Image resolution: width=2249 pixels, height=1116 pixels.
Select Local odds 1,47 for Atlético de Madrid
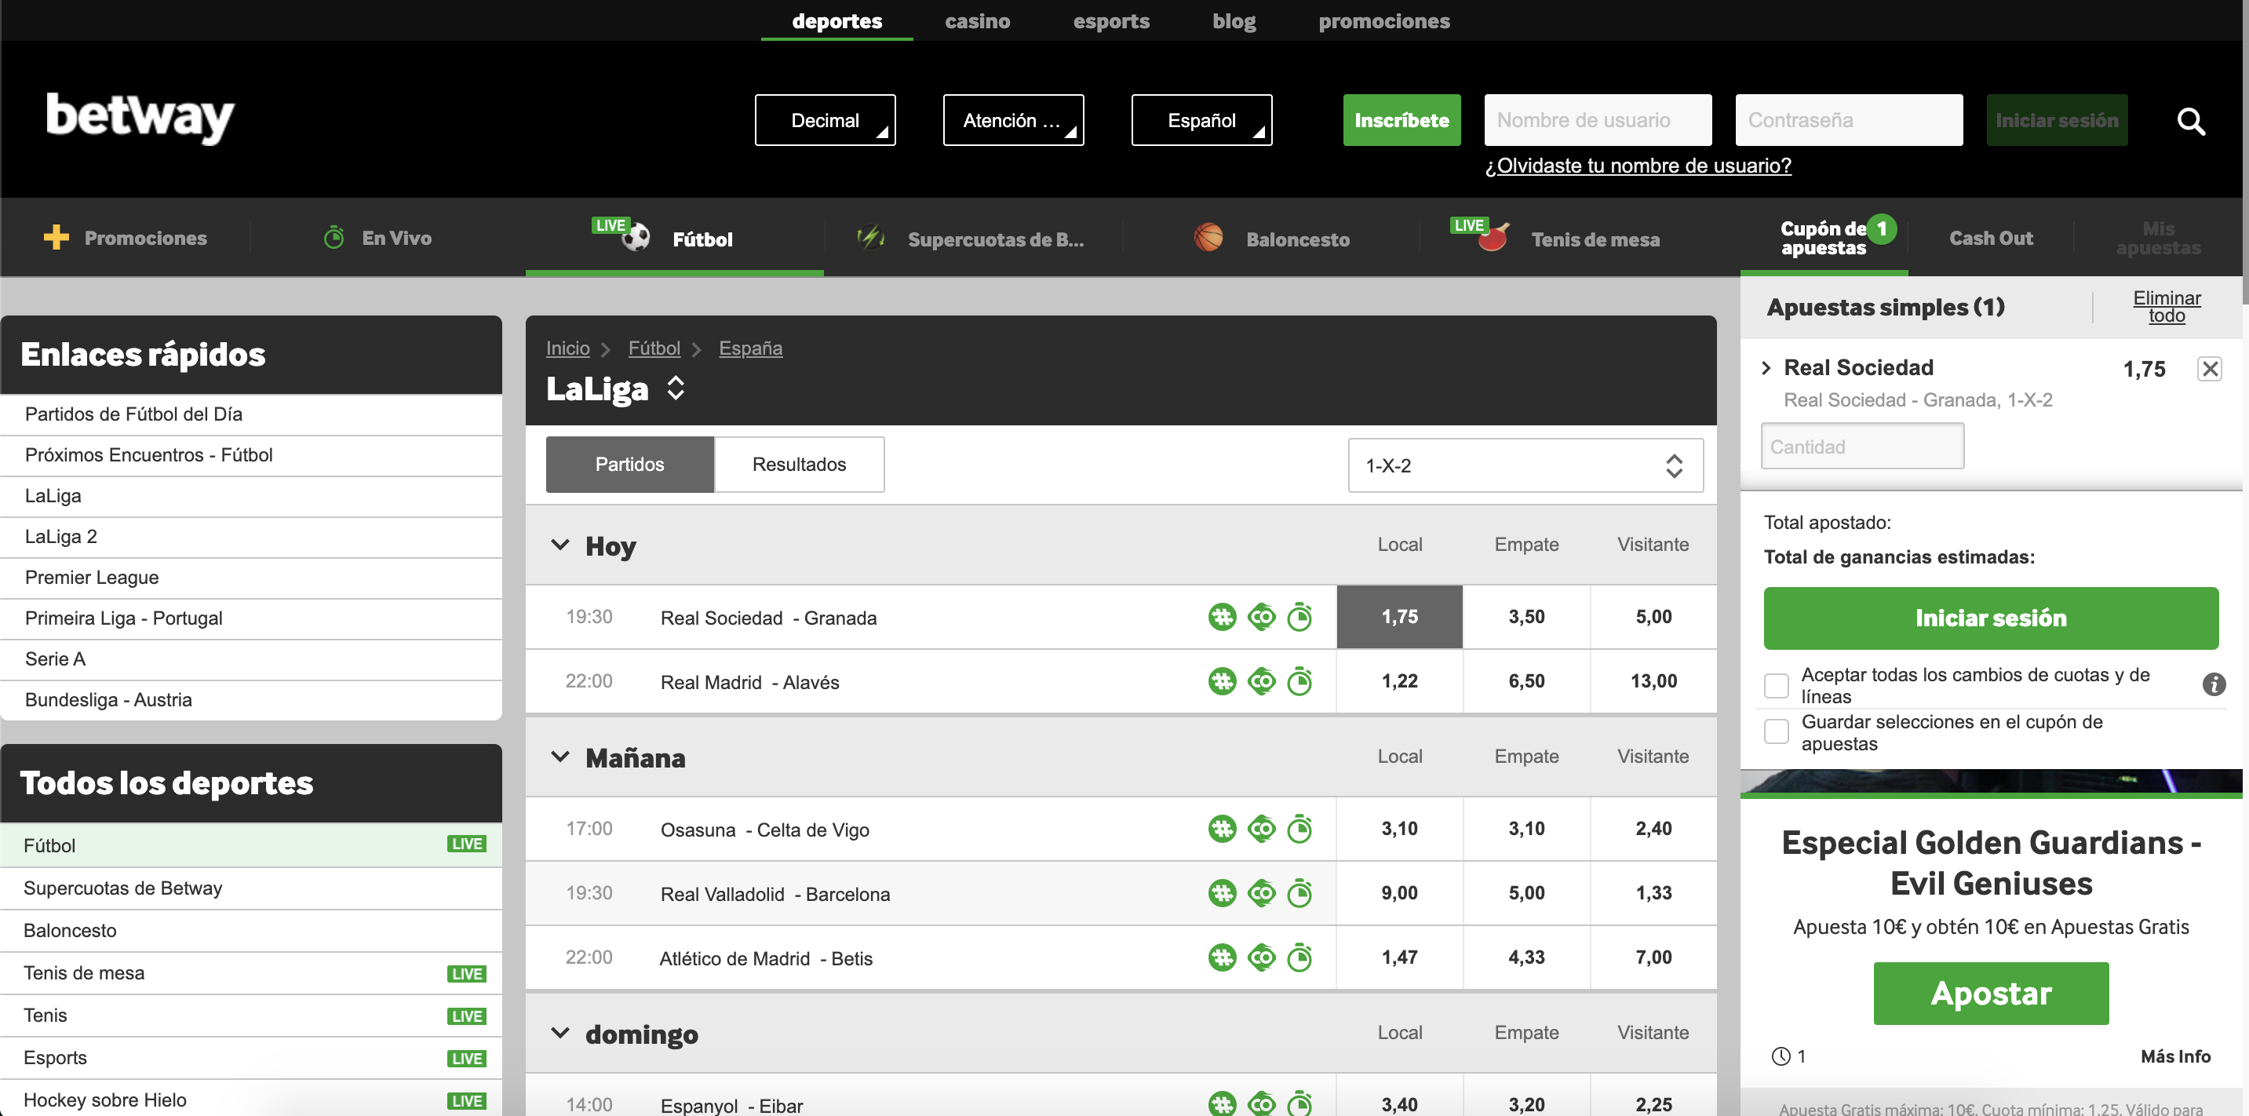click(1399, 958)
